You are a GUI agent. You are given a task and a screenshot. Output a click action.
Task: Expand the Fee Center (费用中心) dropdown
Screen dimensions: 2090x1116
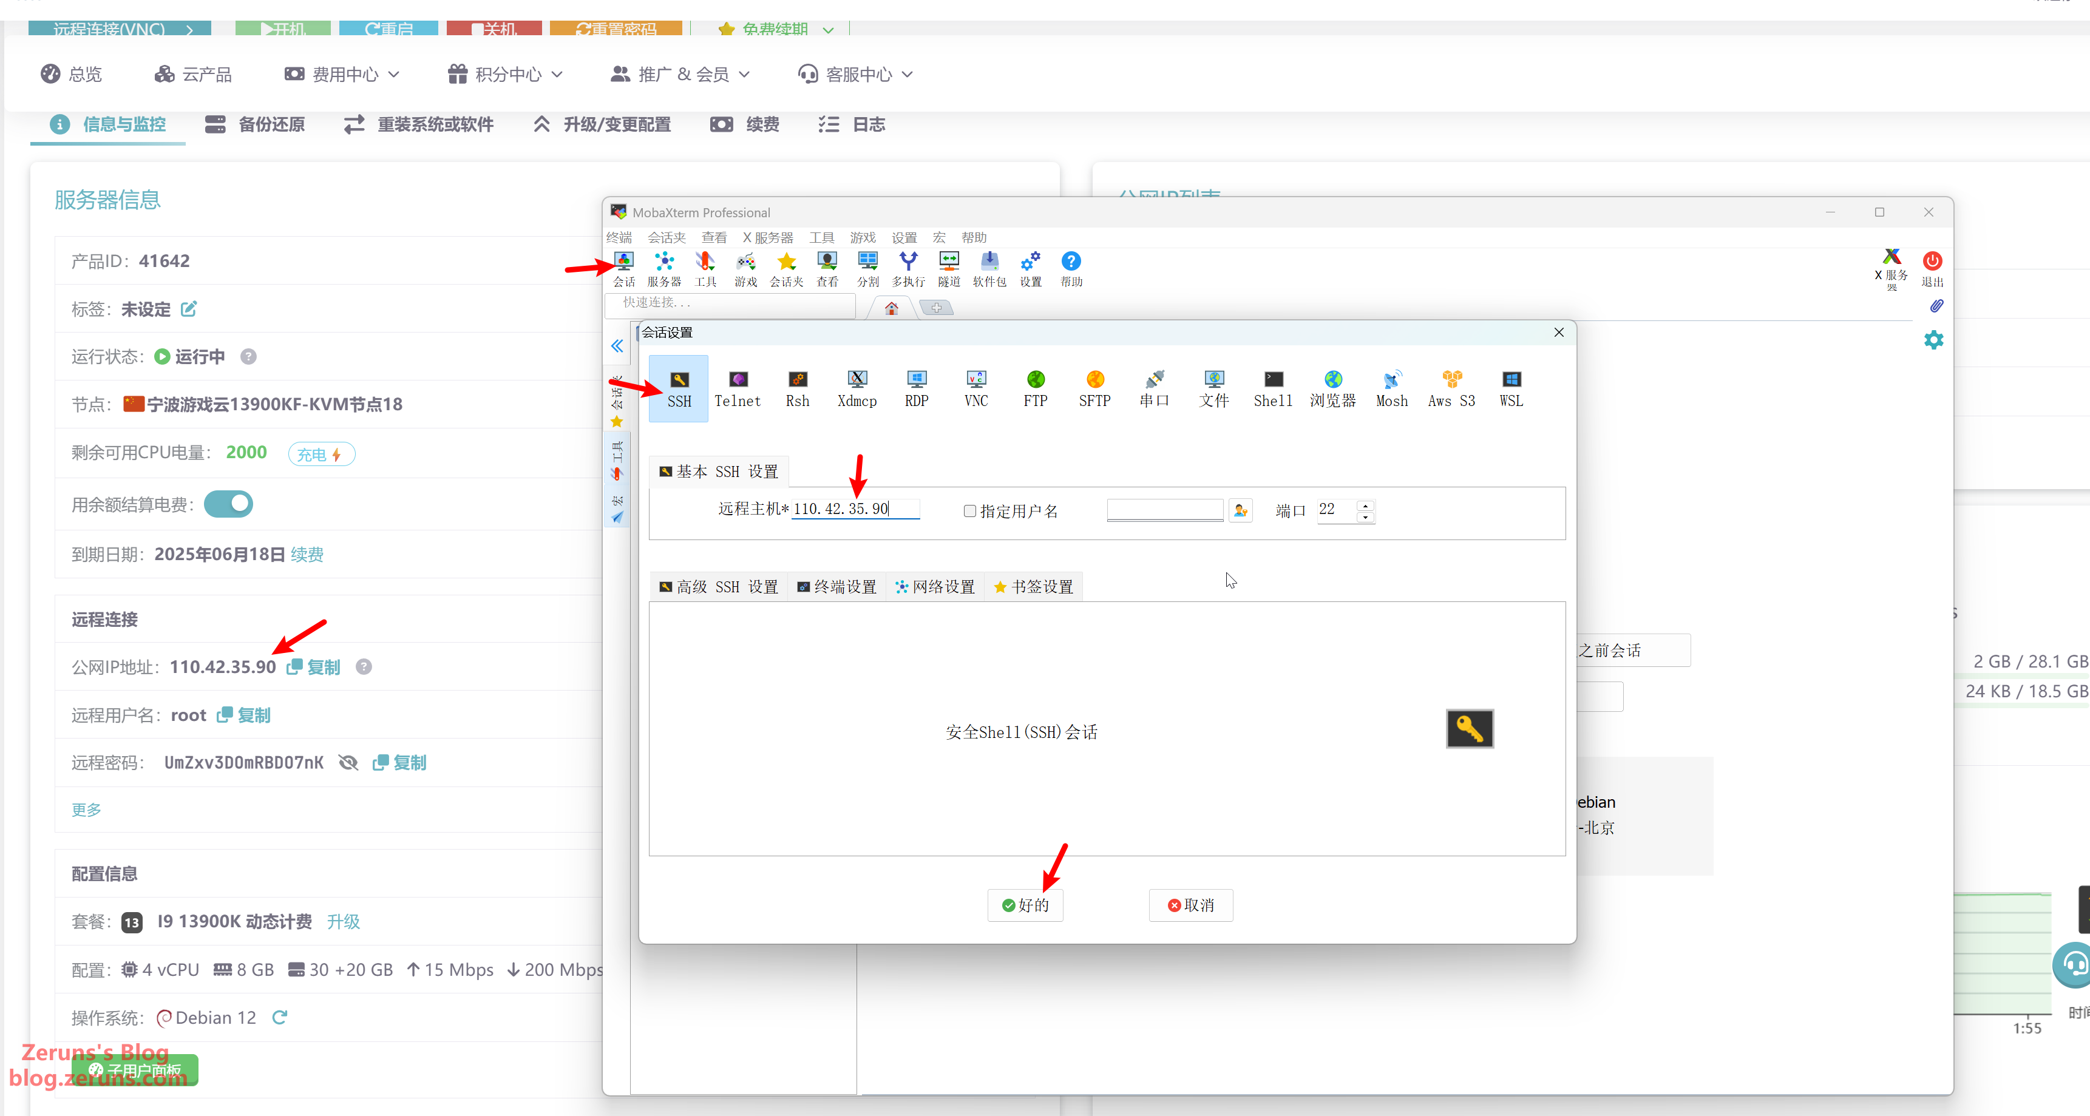pyautogui.click(x=342, y=75)
